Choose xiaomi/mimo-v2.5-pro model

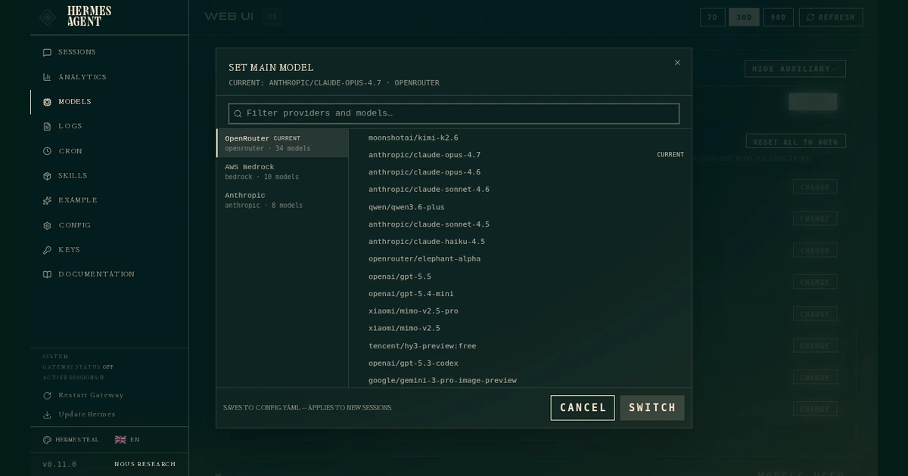tap(520, 311)
